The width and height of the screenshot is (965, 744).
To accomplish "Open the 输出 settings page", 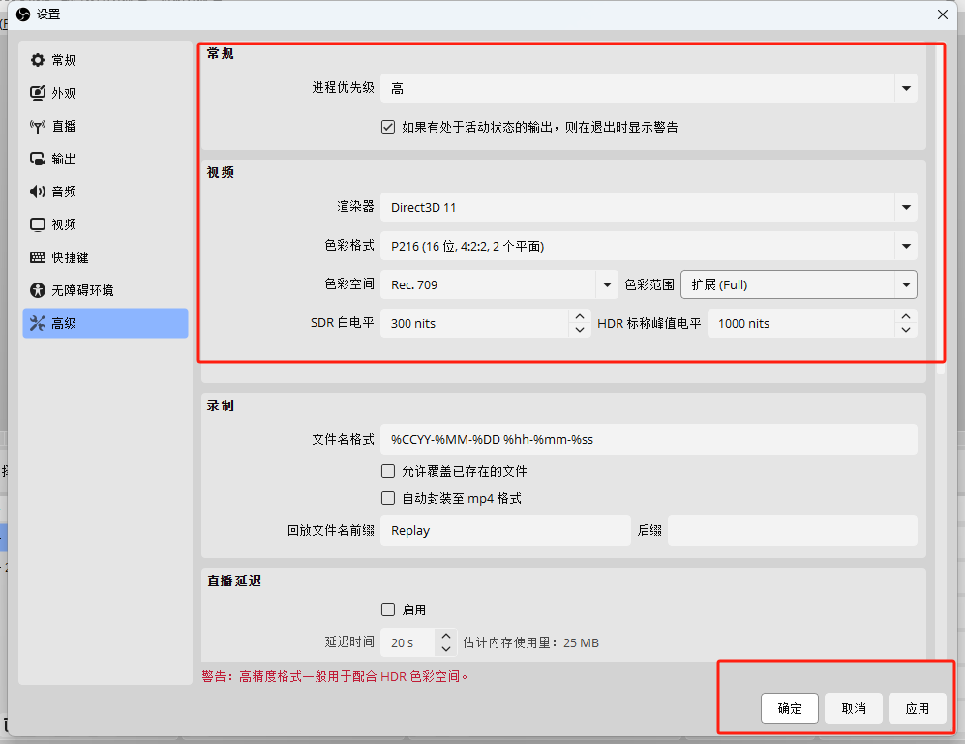I will 63,159.
